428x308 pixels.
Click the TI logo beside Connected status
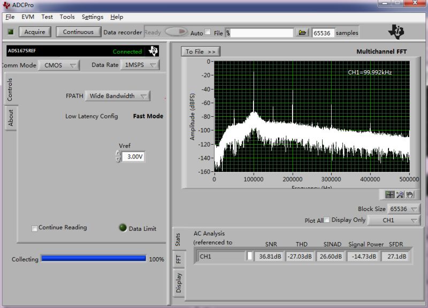(x=153, y=51)
